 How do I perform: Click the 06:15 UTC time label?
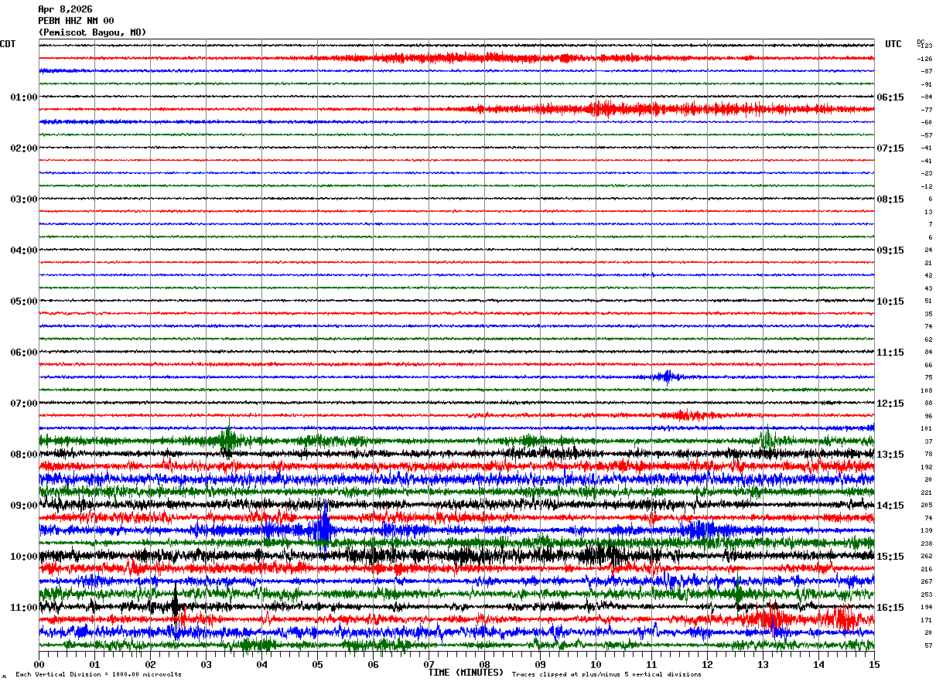(890, 97)
